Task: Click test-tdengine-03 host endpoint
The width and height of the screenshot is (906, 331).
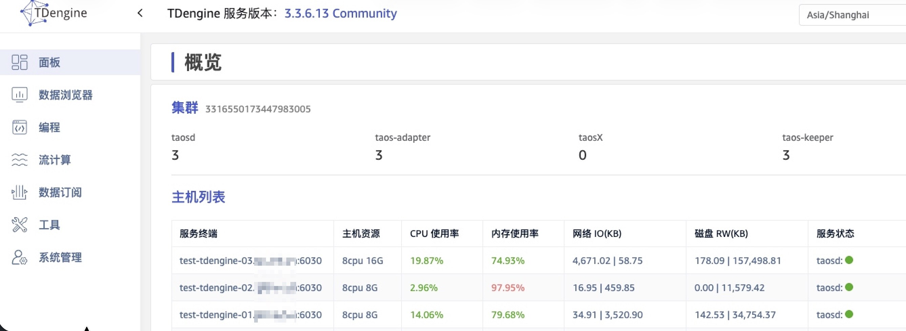Action: 250,261
